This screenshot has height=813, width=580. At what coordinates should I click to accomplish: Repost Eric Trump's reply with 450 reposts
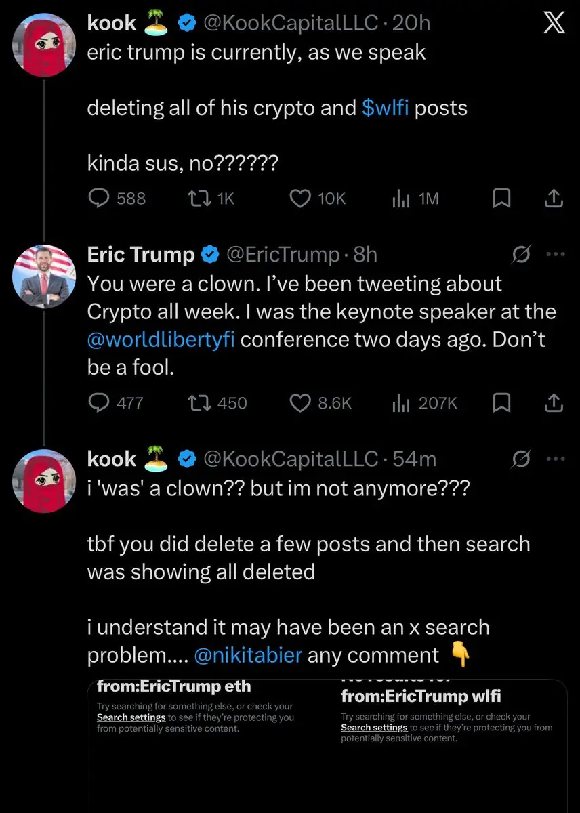point(198,403)
